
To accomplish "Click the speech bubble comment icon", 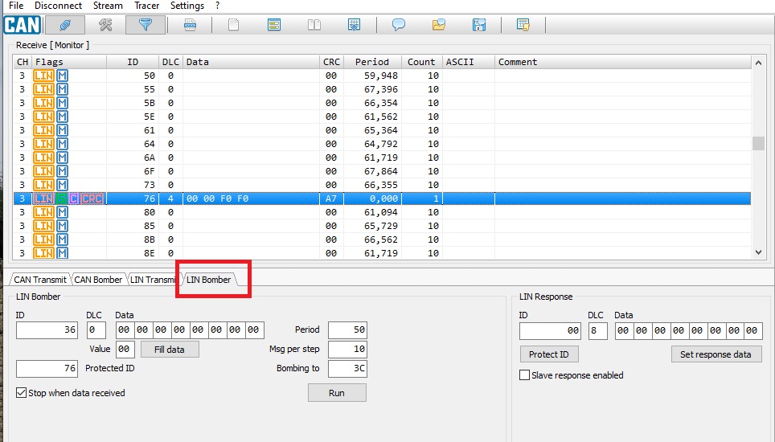I will (398, 24).
